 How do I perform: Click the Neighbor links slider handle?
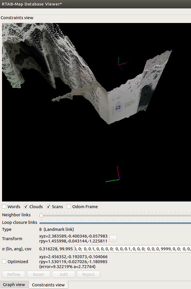tap(41, 215)
